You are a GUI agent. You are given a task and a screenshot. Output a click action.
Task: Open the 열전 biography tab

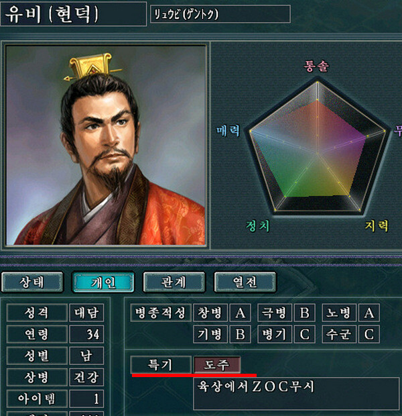coord(245,282)
